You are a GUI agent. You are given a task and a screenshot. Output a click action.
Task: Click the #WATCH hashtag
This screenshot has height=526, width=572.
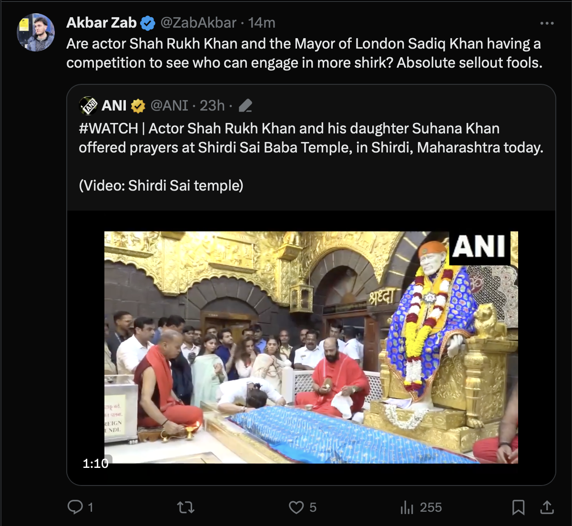coord(108,129)
